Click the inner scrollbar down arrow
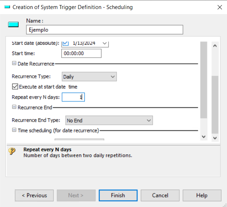The height and width of the screenshot is (207, 227). (x=204, y=137)
